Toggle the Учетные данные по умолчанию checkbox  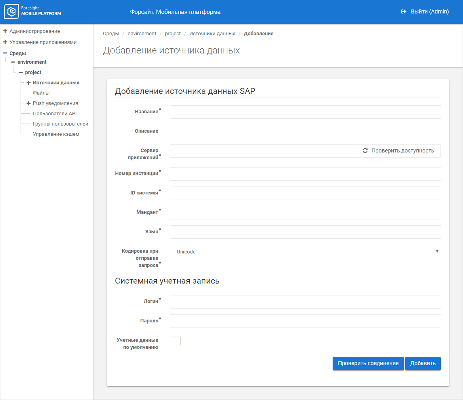tap(176, 341)
